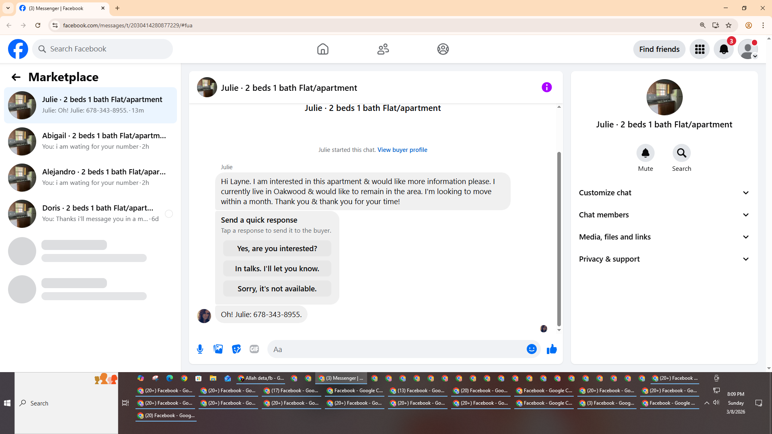
Task: Open the emoji picker in message box
Action: 532,349
